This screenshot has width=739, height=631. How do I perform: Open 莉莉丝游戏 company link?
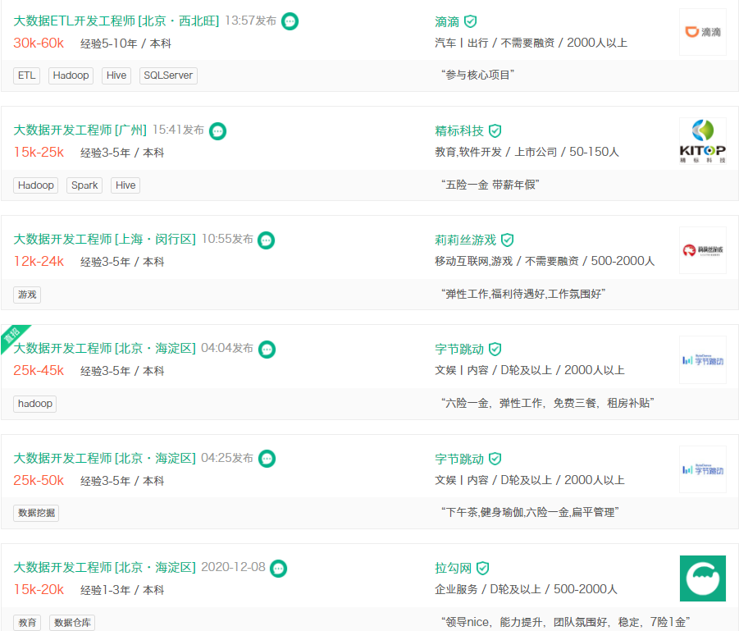click(x=465, y=240)
